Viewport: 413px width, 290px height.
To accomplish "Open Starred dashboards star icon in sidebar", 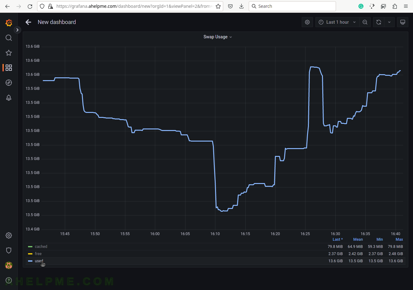I will pos(9,53).
